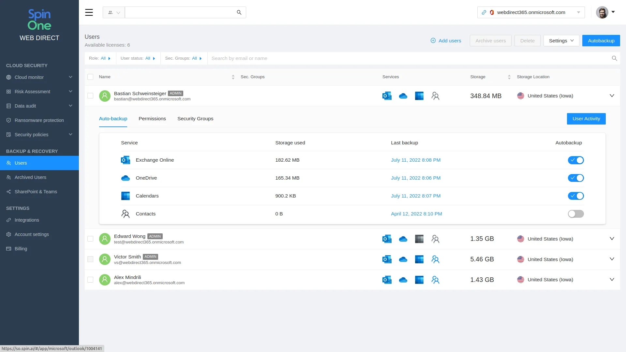The height and width of the screenshot is (352, 626).
Task: Click the hamburger menu icon
Action: point(89,12)
